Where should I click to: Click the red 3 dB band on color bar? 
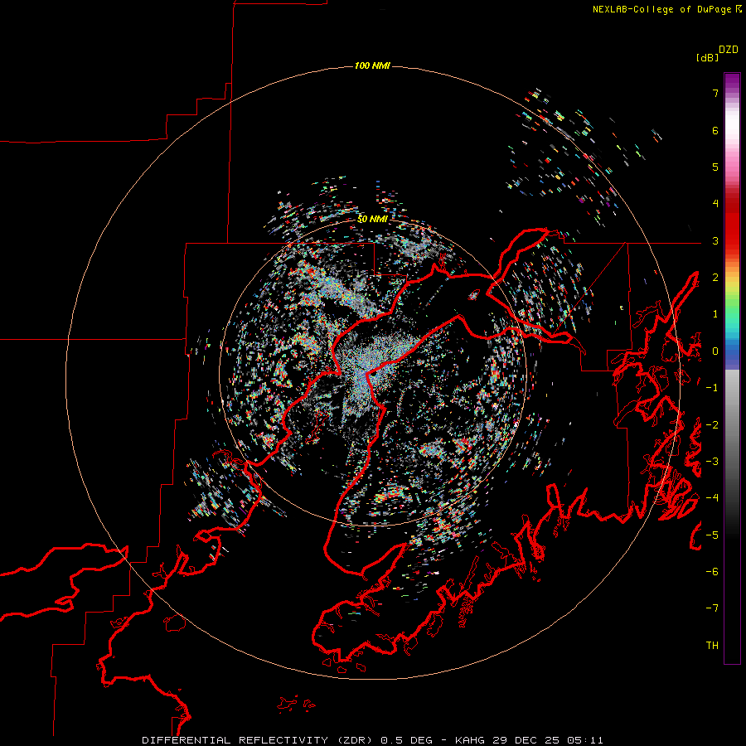732,240
